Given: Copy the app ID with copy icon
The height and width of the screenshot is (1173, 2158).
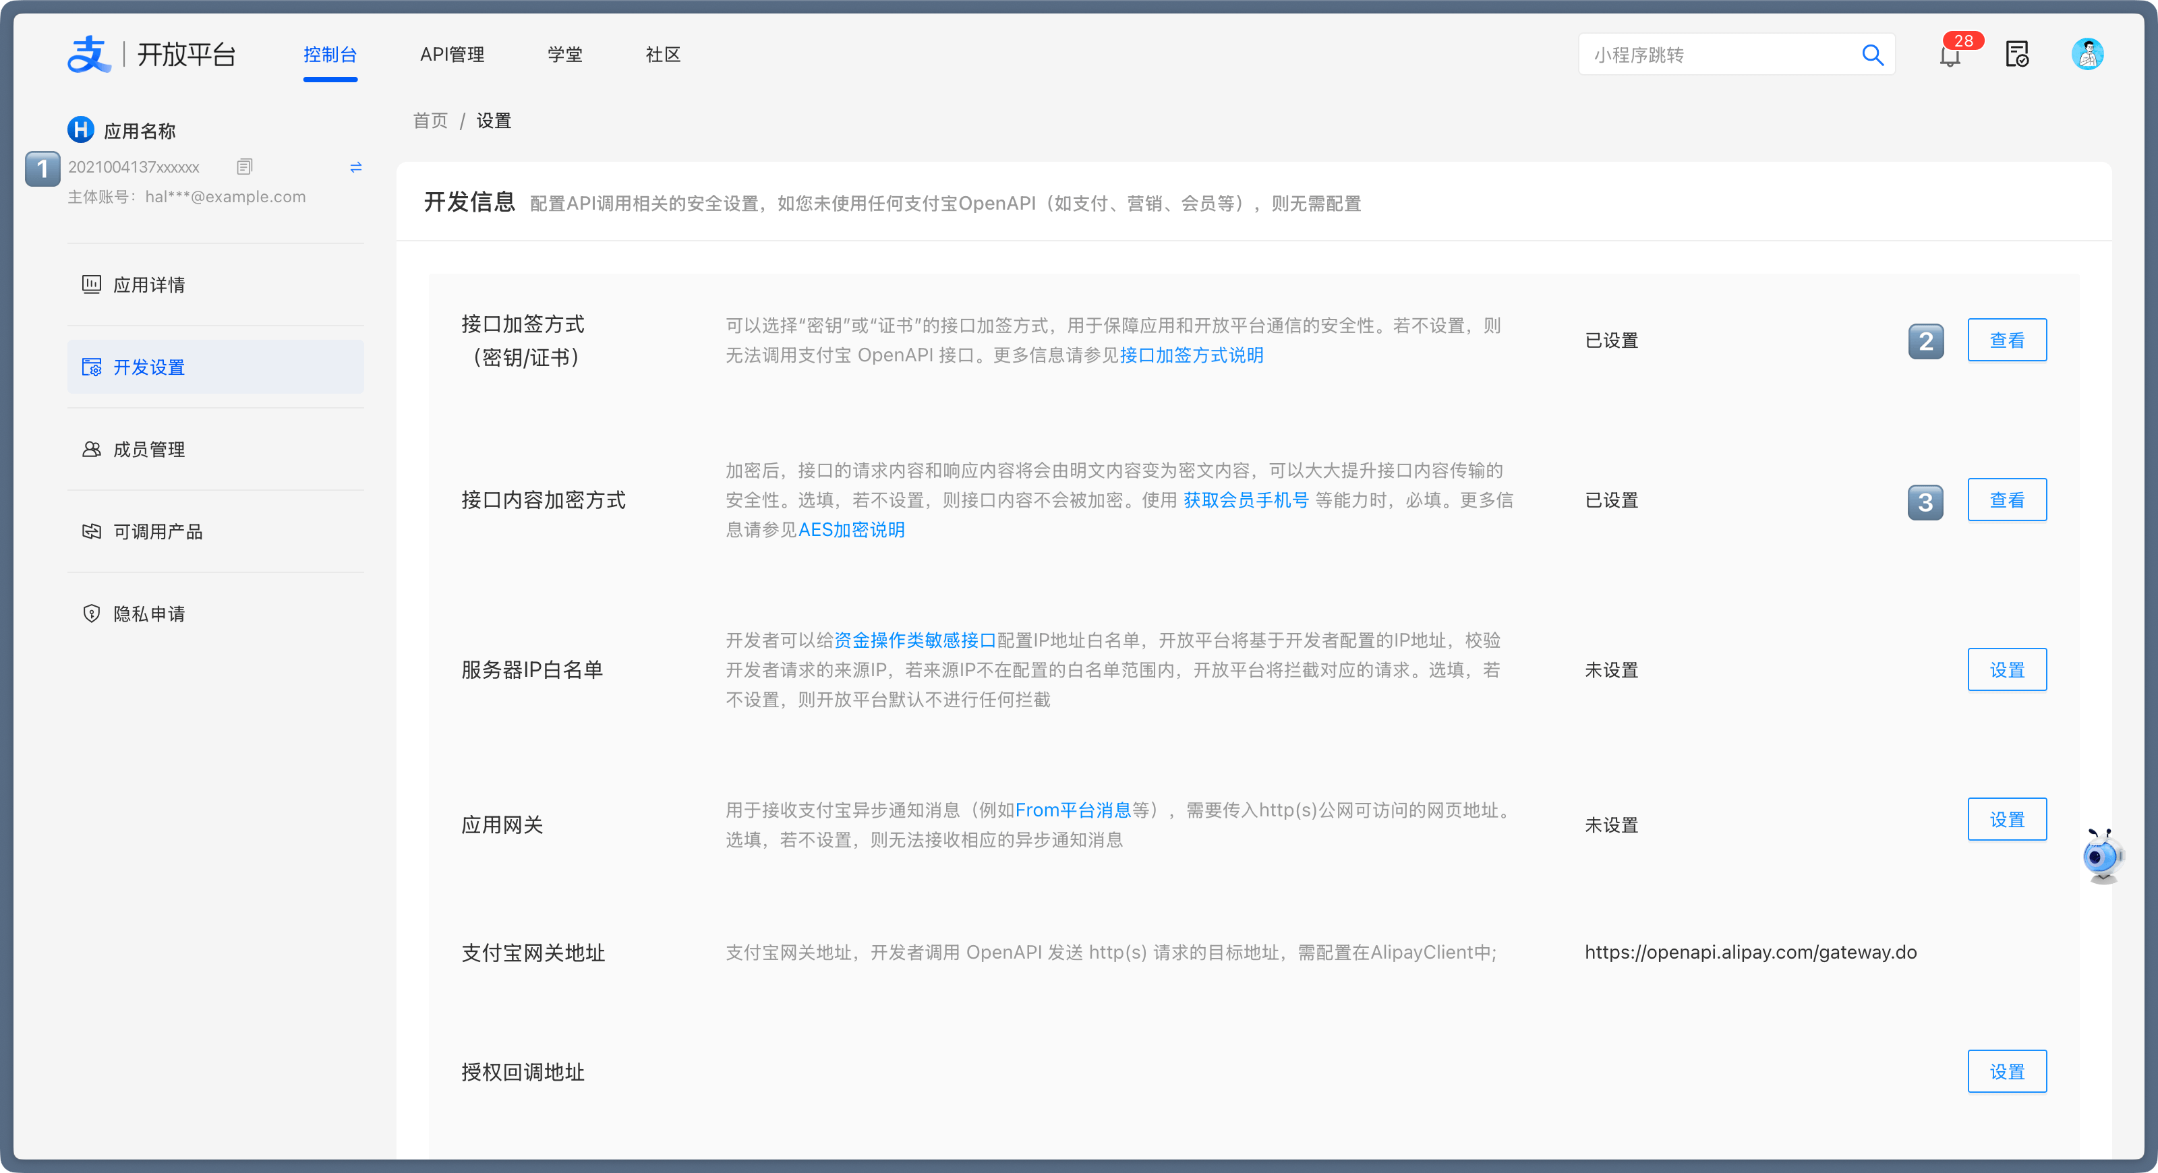Looking at the screenshot, I should tap(245, 167).
